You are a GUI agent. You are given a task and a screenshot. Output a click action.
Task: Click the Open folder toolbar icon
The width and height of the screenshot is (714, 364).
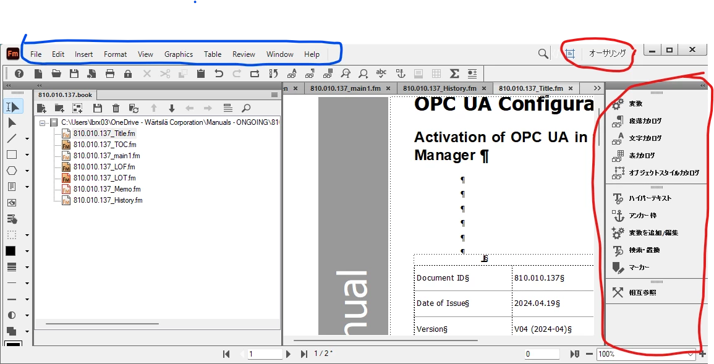pos(56,74)
